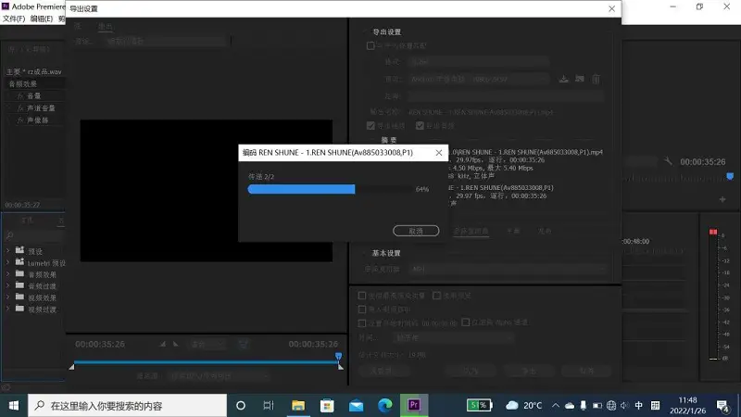Open the time interpolation dropdown

click(x=454, y=337)
